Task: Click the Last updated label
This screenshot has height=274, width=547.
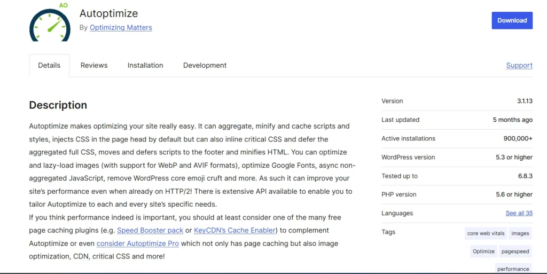Action: pyautogui.click(x=400, y=120)
